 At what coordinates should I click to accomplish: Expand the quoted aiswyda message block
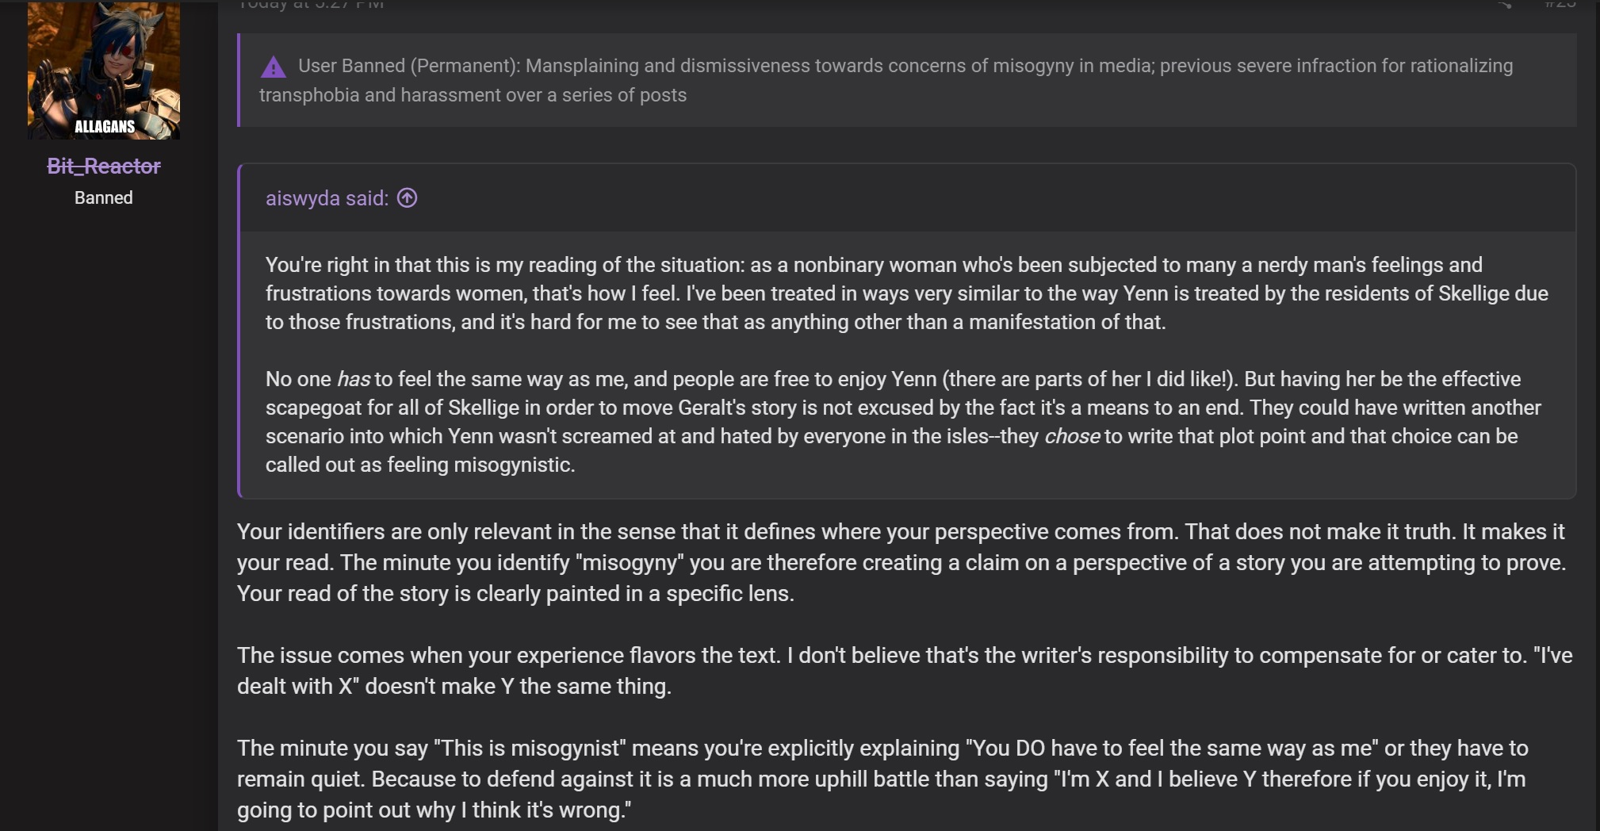click(x=907, y=331)
